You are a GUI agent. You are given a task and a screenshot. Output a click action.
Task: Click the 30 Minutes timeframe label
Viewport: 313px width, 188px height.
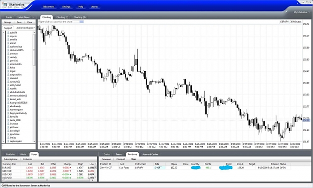296,21
